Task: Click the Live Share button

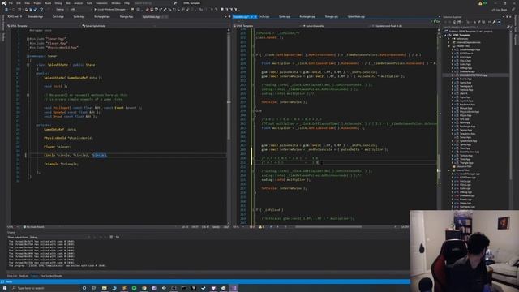Action: (x=500, y=10)
